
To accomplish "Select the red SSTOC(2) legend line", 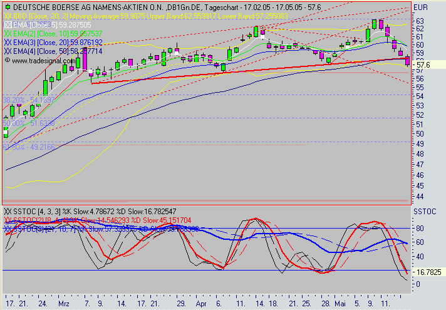I will click(x=98, y=220).
